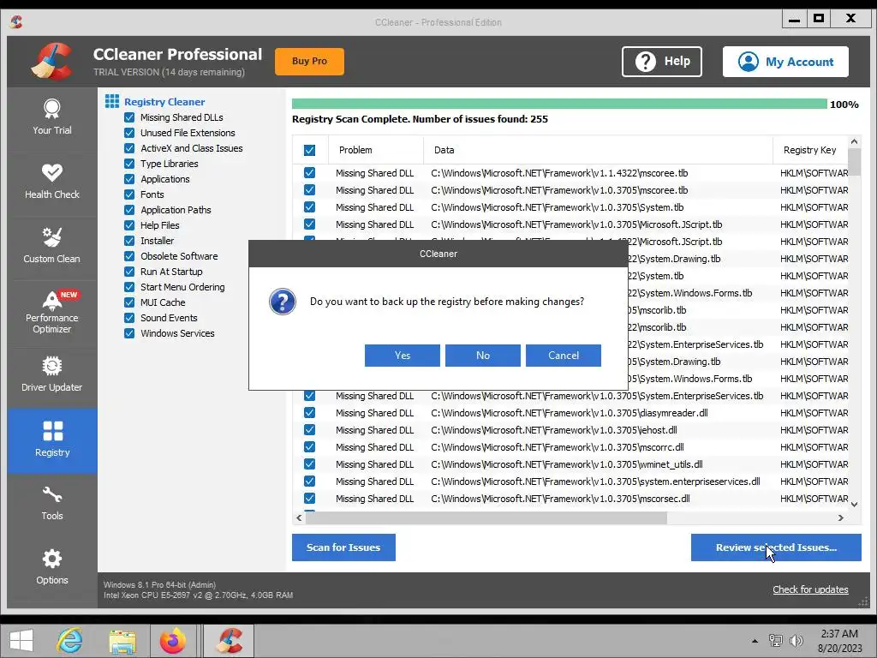Open Performance Optimizer section
Viewport: 877px width, 658px height.
click(x=52, y=312)
